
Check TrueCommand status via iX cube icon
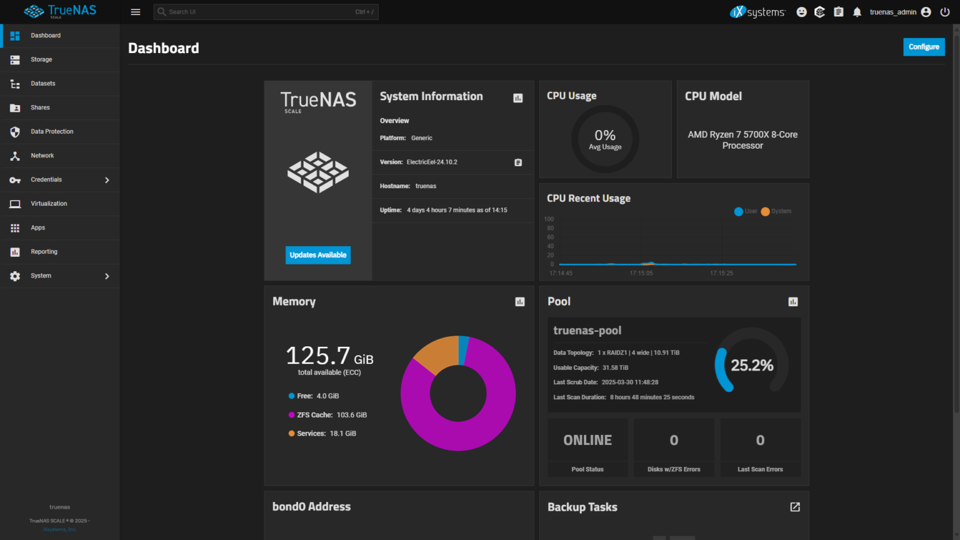(x=819, y=11)
